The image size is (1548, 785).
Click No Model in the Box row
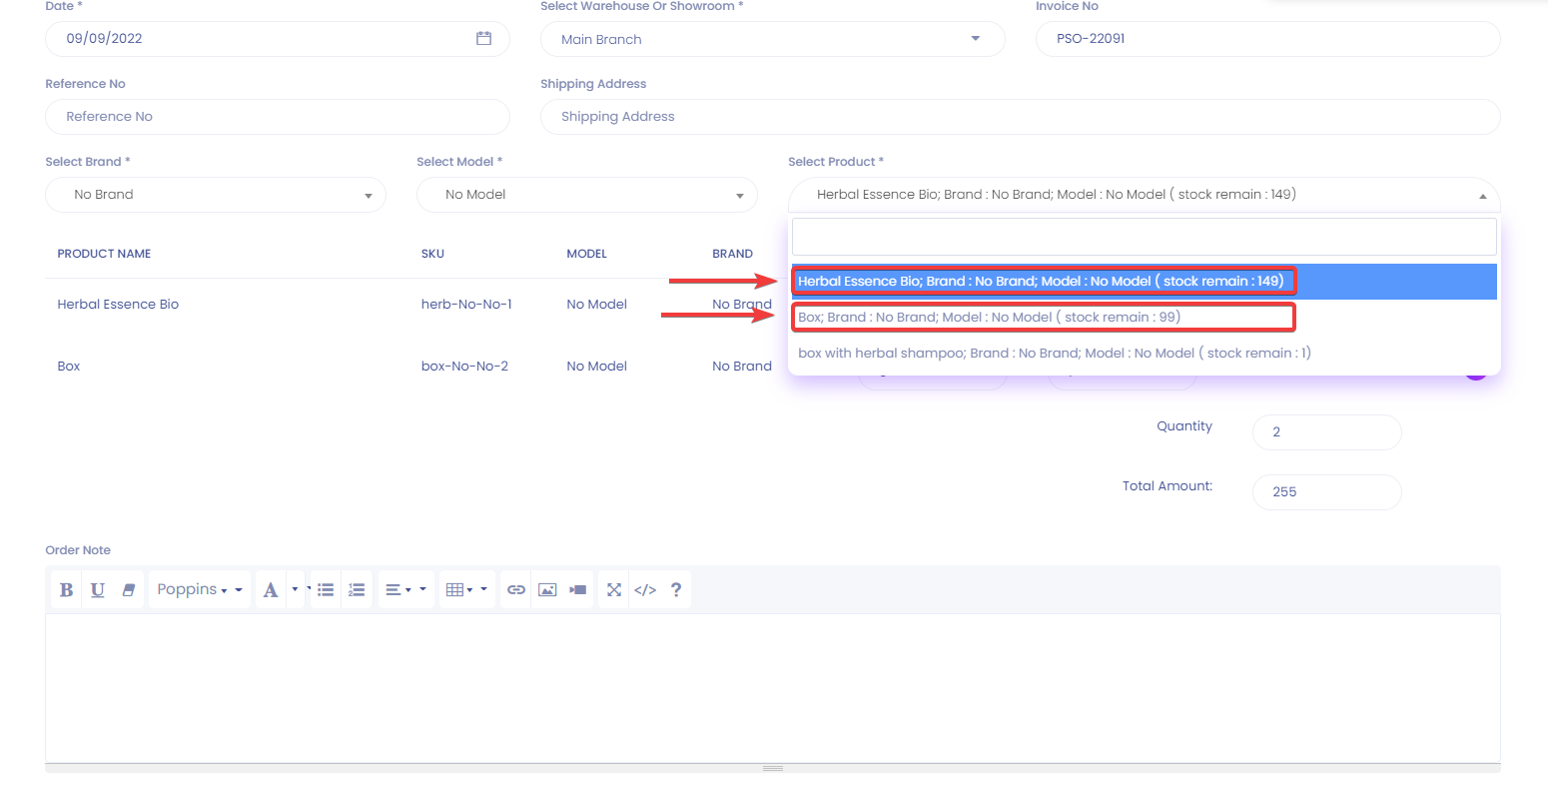pos(596,367)
